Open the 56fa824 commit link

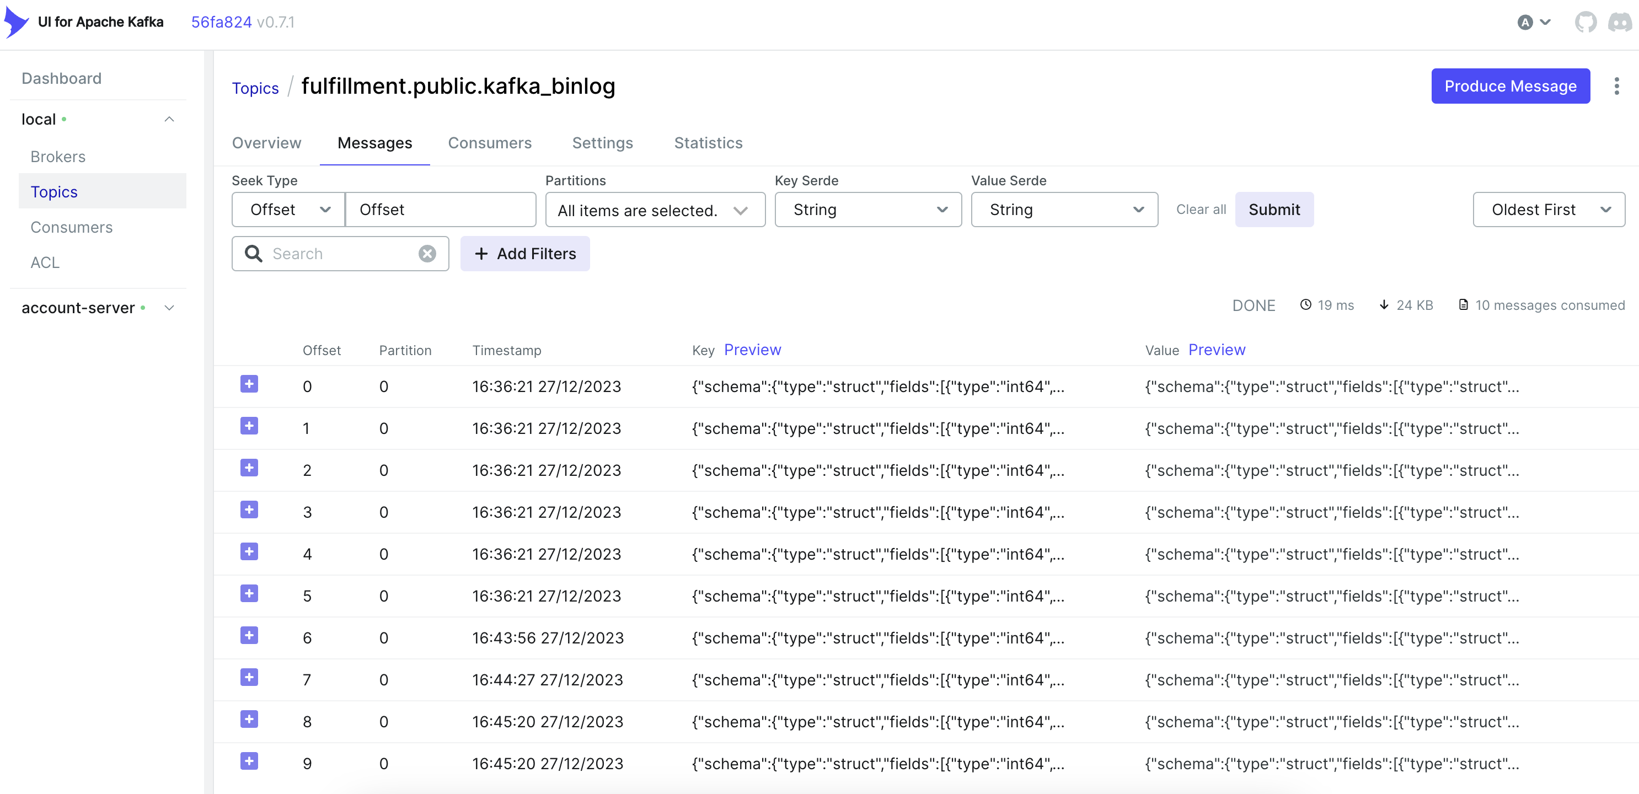click(221, 22)
